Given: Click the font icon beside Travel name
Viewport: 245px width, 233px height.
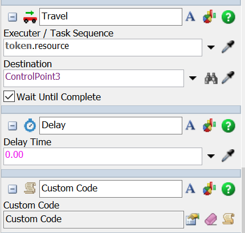Looking at the screenshot, I should click(190, 17).
